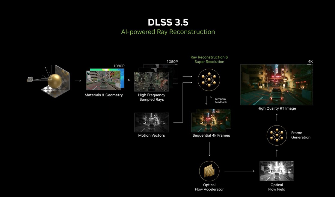Select the Motion Vectors grayscale frame
The height and width of the screenshot is (197, 335).
click(151, 122)
